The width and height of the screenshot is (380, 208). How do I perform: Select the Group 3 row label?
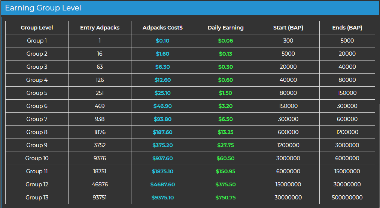(37, 67)
